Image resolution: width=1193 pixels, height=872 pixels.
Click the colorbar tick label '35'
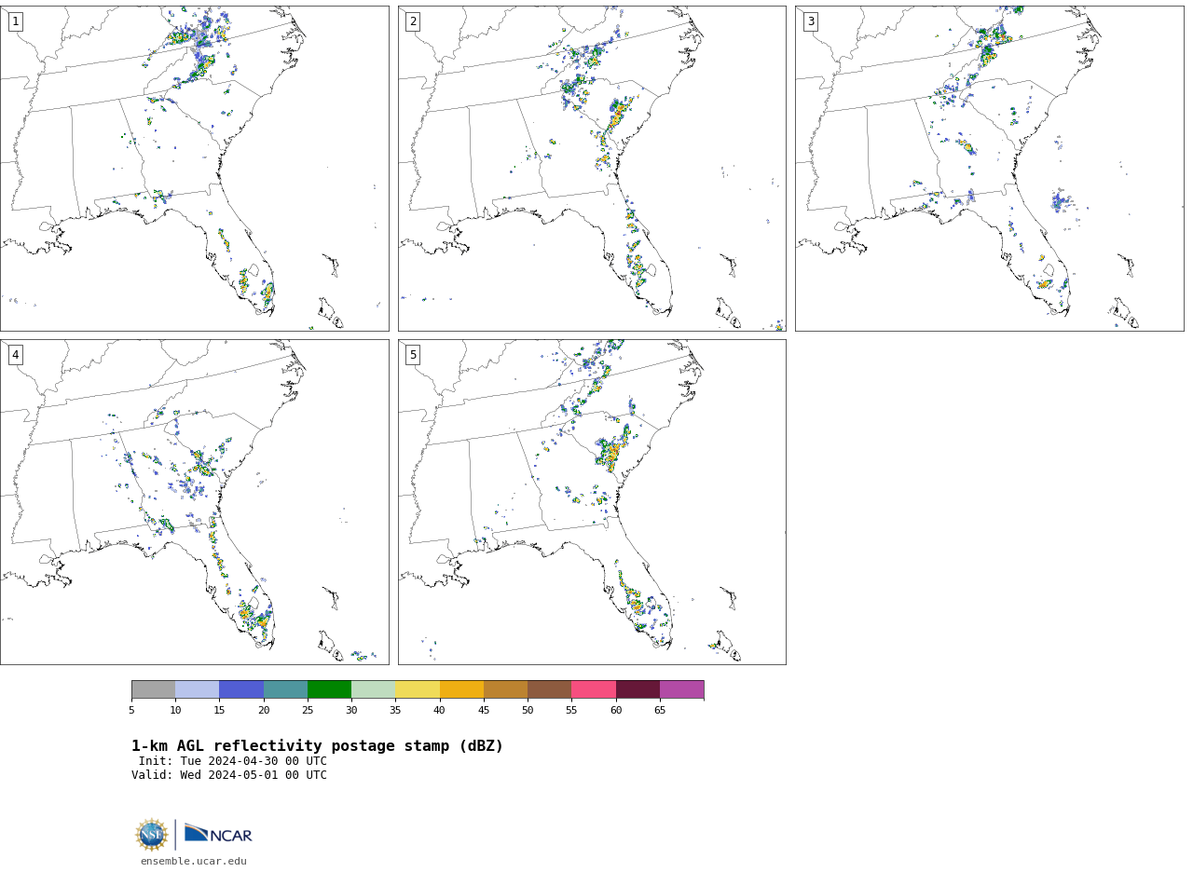395,711
